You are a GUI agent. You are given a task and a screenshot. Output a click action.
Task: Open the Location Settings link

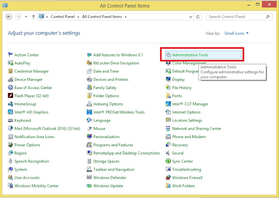click(187, 120)
